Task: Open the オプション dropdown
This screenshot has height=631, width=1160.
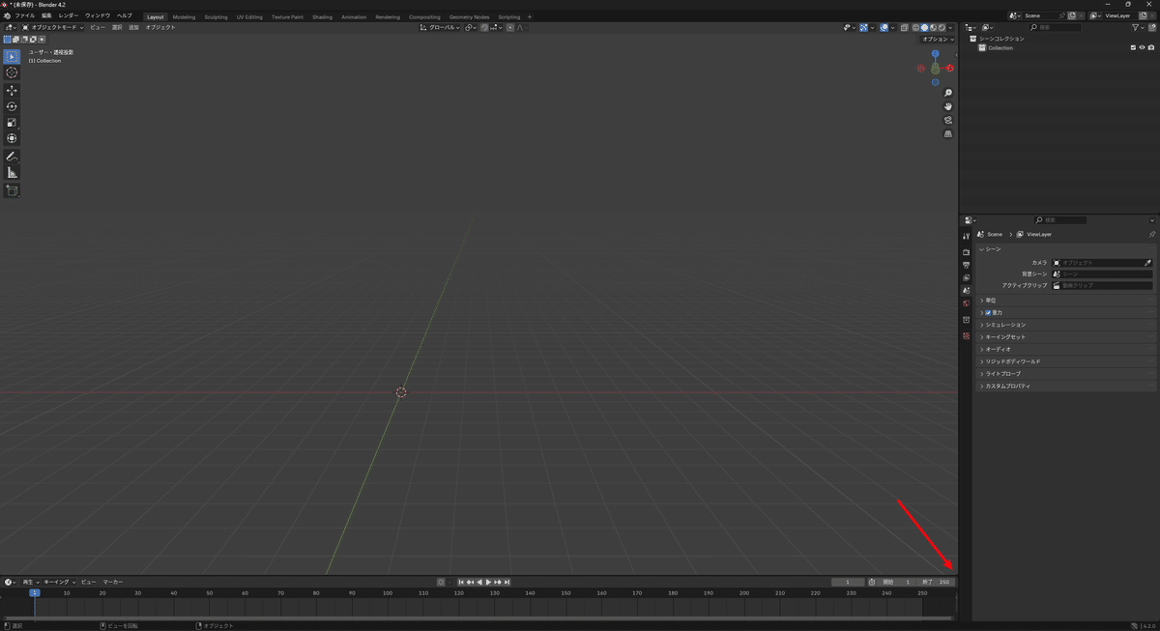Action: tap(937, 40)
